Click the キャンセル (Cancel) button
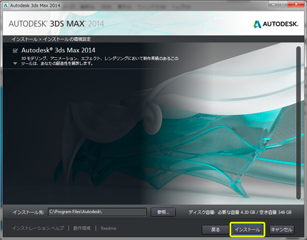Screen dimensions: 307x240 point(281,229)
